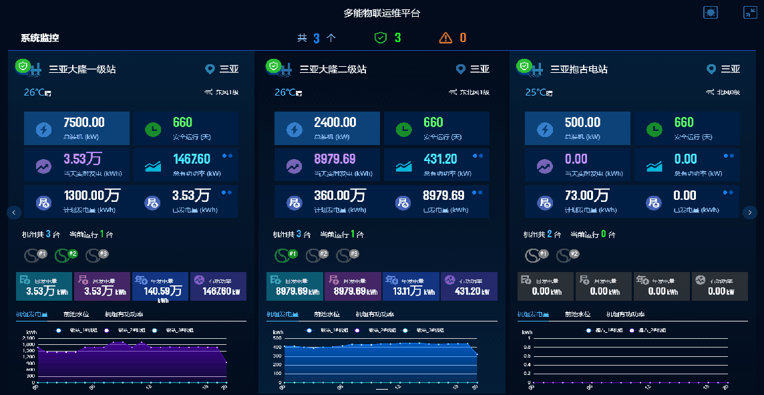Click the lightning icon beside 500.00
The width and height of the screenshot is (764, 395).
pyautogui.click(x=545, y=129)
